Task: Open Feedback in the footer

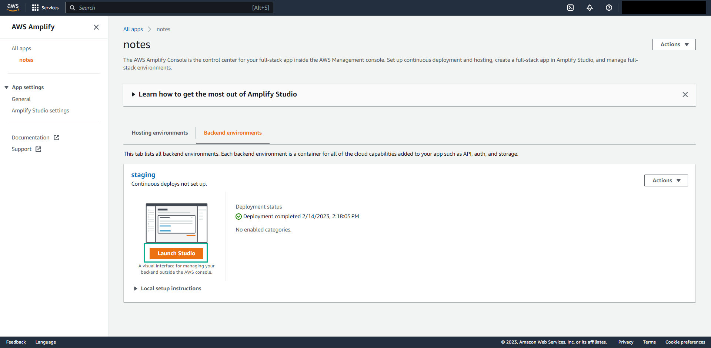Action: click(x=16, y=342)
